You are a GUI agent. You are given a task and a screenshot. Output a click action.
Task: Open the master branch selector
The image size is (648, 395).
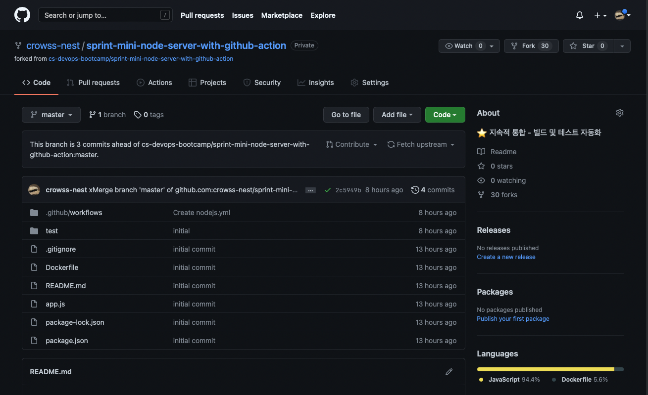pos(51,115)
